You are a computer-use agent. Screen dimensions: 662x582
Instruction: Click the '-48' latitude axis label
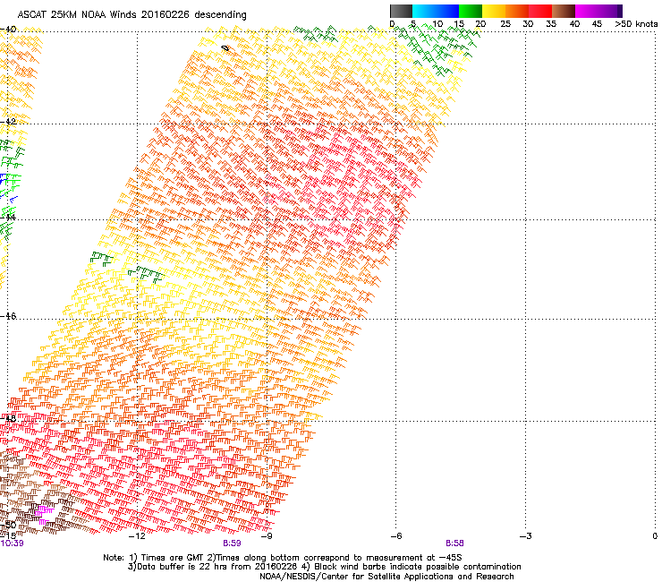(8, 418)
